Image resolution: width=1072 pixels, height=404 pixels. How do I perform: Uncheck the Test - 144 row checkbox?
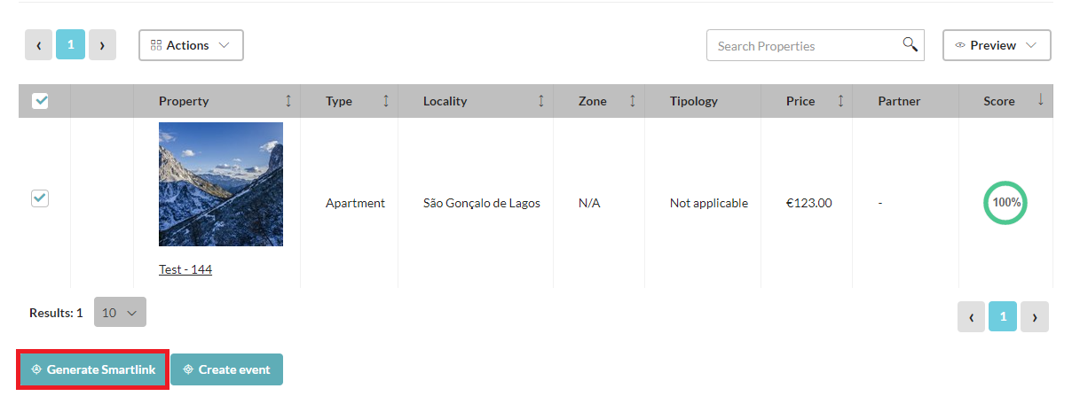coord(40,198)
